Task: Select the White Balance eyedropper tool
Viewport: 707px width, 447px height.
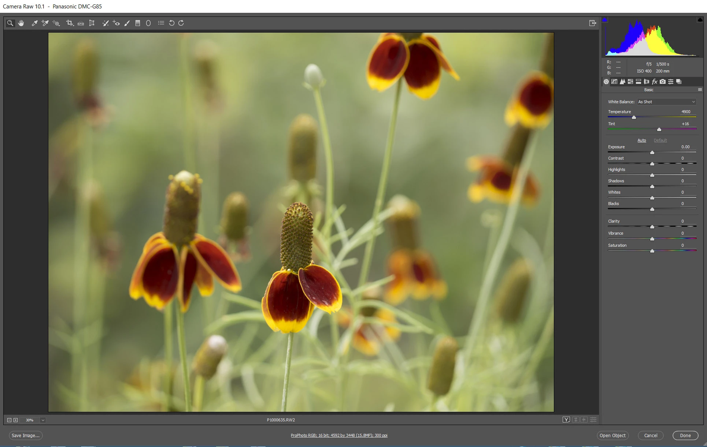Action: (x=34, y=23)
